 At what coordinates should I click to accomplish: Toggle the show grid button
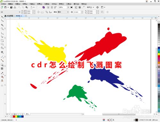(80, 7)
